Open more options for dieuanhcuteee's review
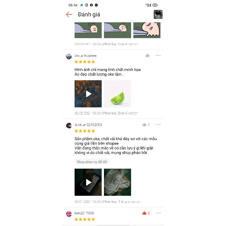 (x=158, y=55)
